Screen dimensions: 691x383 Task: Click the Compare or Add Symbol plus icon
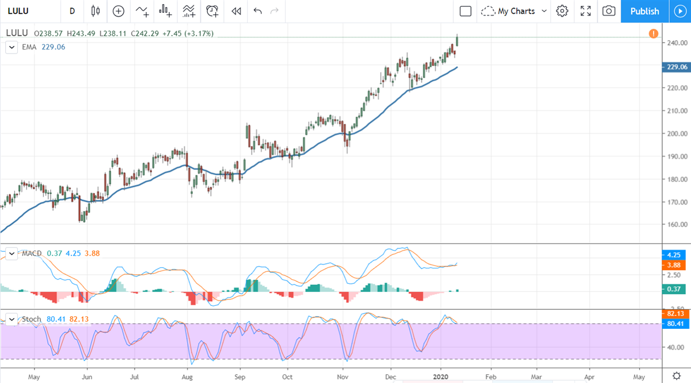(118, 11)
